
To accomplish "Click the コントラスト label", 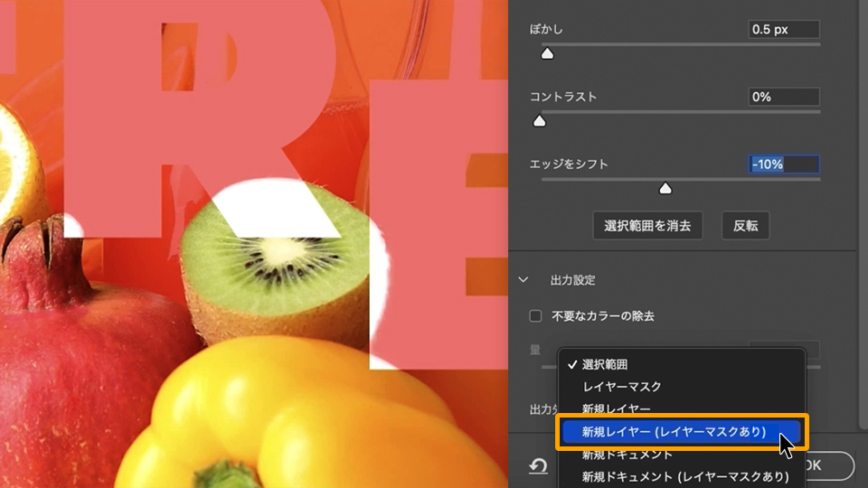I will pyautogui.click(x=563, y=97).
